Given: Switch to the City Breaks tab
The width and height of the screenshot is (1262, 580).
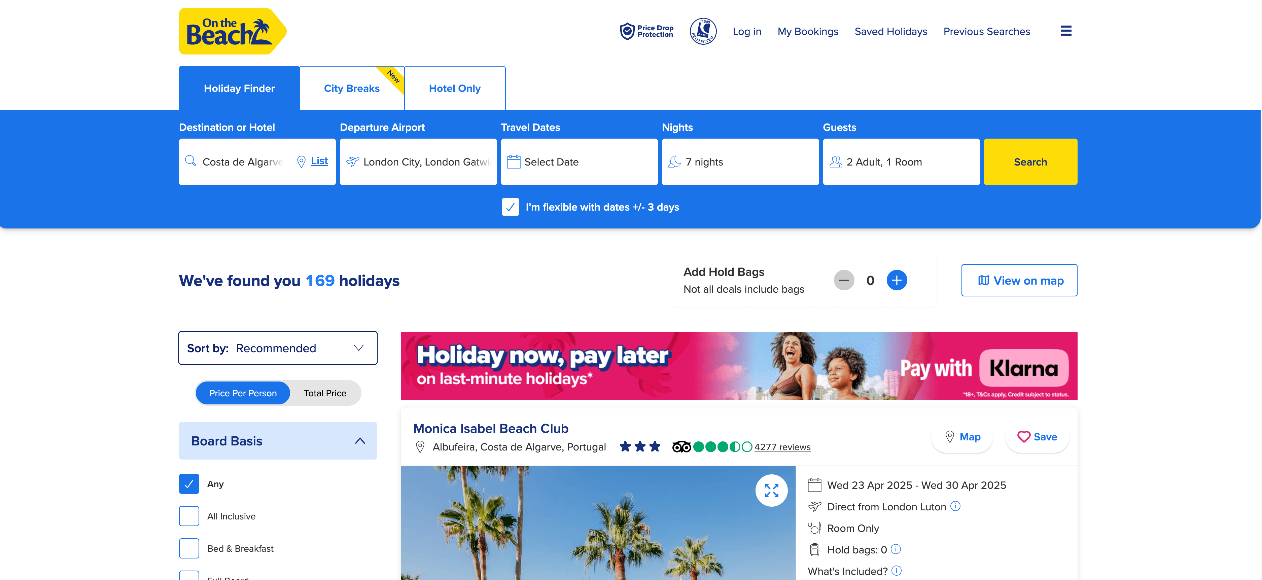Looking at the screenshot, I should [352, 88].
